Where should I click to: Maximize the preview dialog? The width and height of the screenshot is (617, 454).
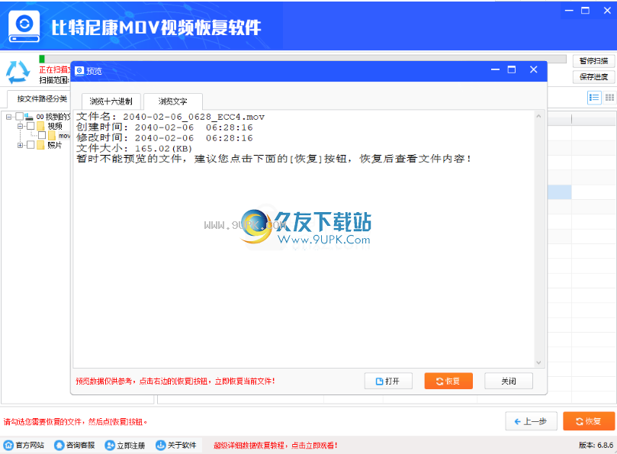pyautogui.click(x=512, y=69)
